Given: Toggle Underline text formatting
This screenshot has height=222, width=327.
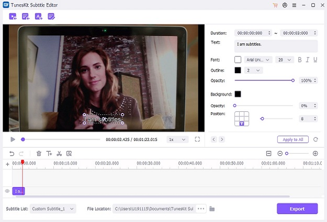Looking at the screenshot, I should 315,60.
